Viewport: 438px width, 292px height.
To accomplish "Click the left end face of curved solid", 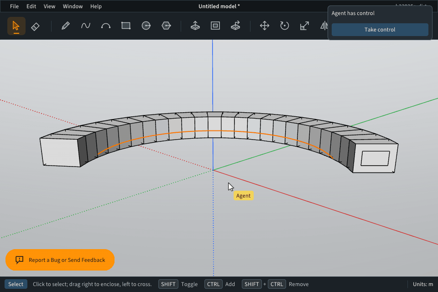I will pyautogui.click(x=59, y=152).
